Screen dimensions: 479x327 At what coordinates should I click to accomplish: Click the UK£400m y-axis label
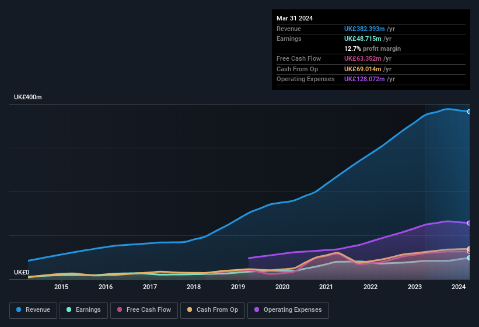28,97
